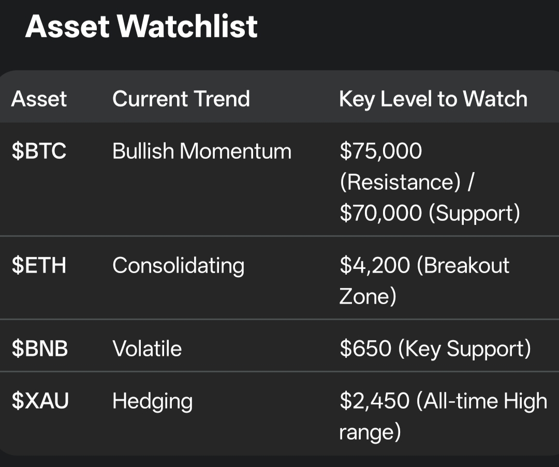Open the $BTC ticker
Image resolution: width=559 pixels, height=467 pixels.
point(39,152)
